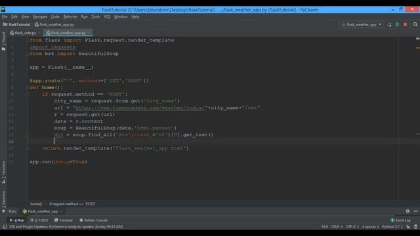Click line number 16 in the gutter
The width and height of the screenshot is (420, 236).
point(11,142)
